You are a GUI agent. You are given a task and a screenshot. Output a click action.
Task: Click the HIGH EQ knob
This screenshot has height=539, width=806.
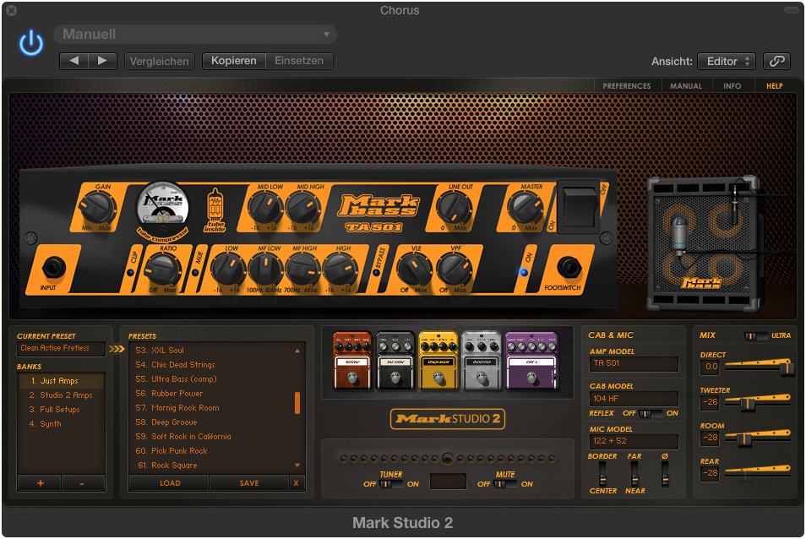click(340, 269)
